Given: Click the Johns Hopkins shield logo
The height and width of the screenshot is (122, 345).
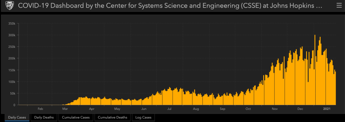Looking at the screenshot, I should [9, 6].
